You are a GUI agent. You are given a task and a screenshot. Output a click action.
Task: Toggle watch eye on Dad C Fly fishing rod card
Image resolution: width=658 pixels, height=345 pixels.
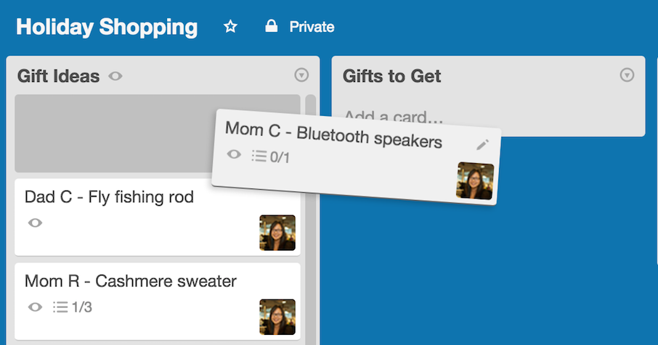tap(36, 223)
